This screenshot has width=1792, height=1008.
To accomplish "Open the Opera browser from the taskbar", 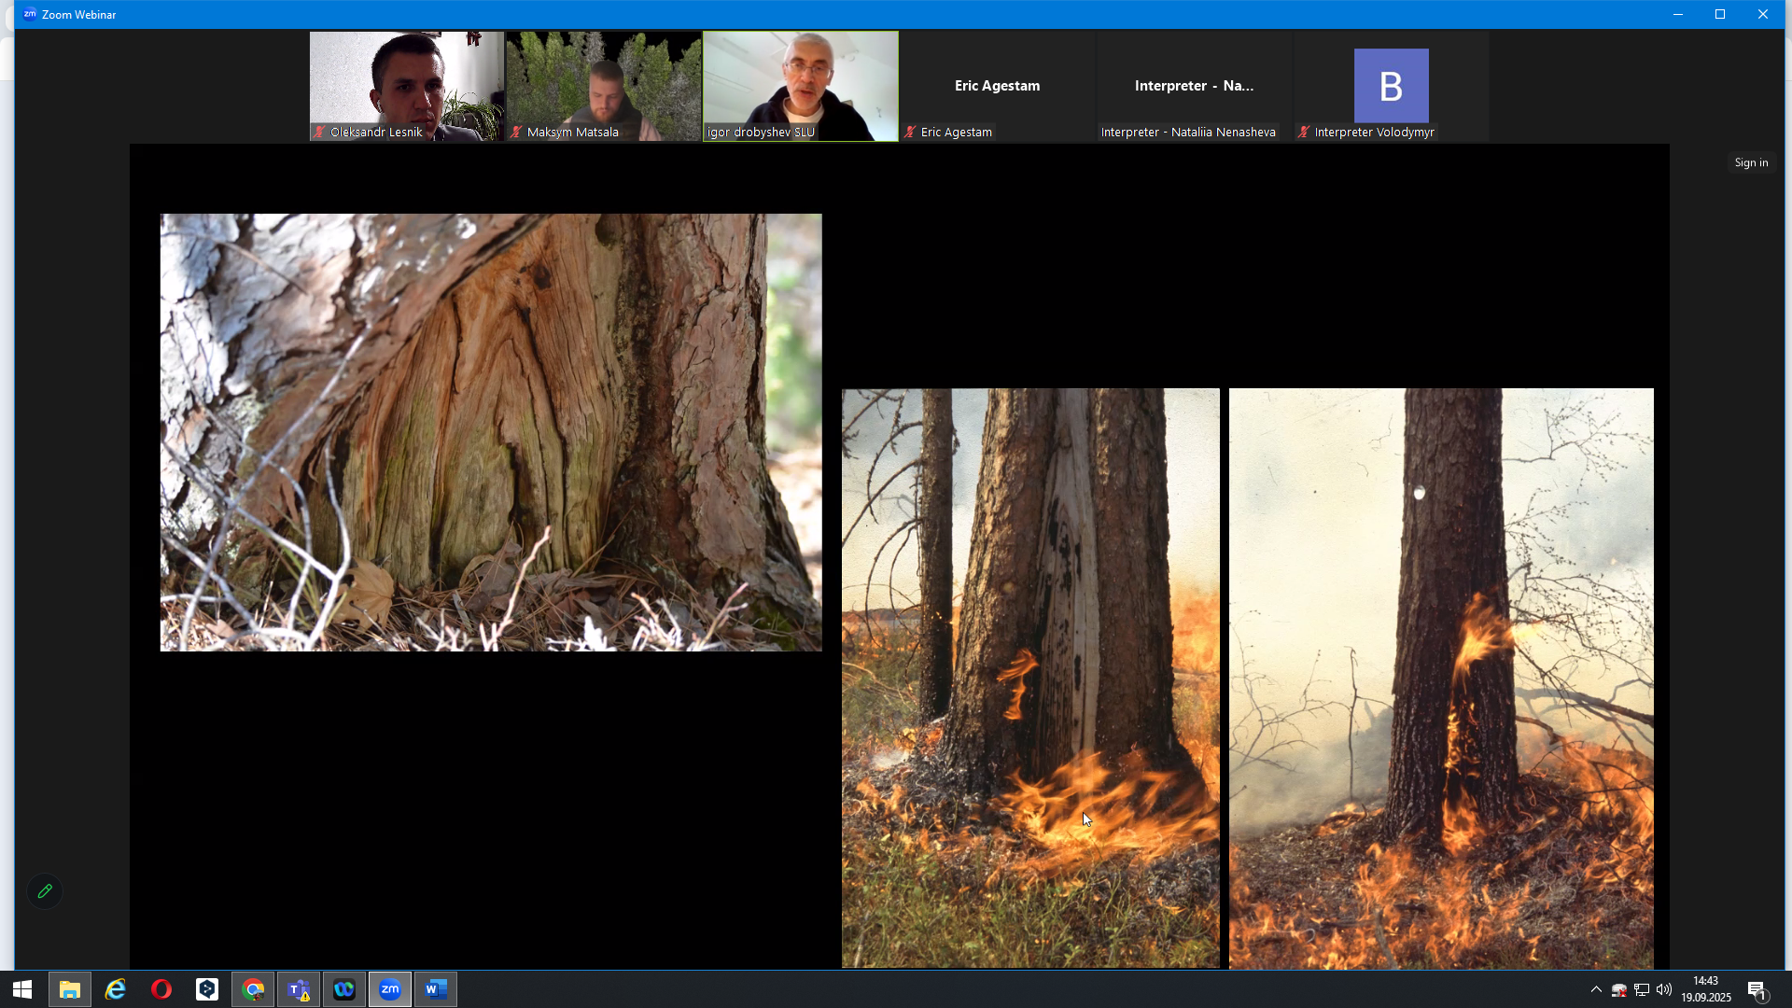I will [161, 989].
